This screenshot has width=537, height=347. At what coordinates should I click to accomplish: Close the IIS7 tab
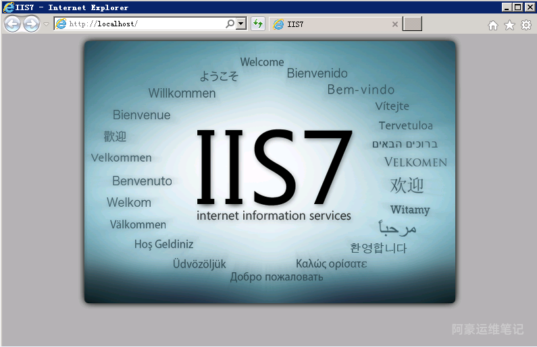395,24
